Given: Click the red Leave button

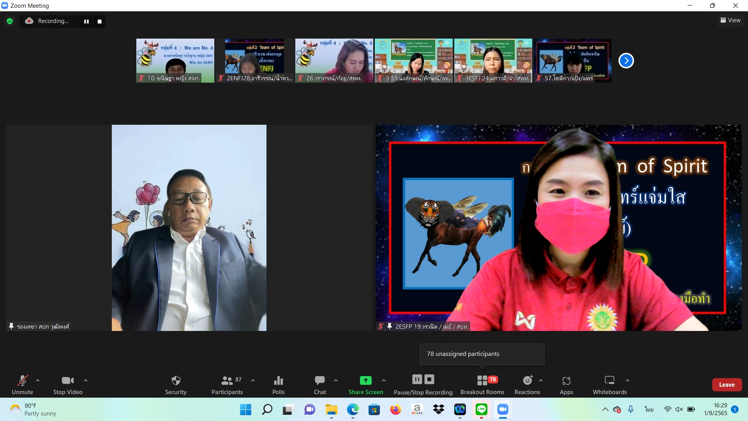Looking at the screenshot, I should (727, 385).
